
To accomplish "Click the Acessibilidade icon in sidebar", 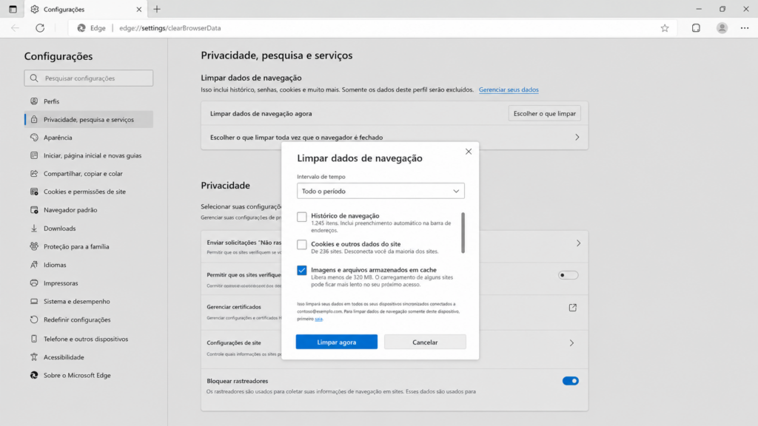I will tap(34, 357).
